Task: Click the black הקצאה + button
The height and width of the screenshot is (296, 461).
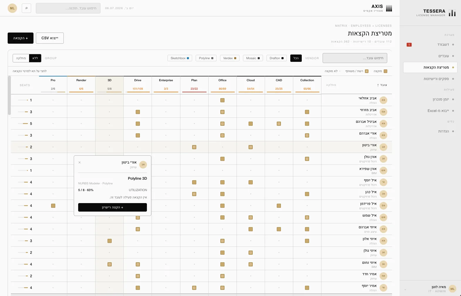Action: coord(21,38)
